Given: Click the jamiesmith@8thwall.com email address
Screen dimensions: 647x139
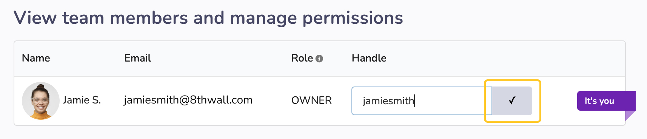Looking at the screenshot, I should coord(188,100).
